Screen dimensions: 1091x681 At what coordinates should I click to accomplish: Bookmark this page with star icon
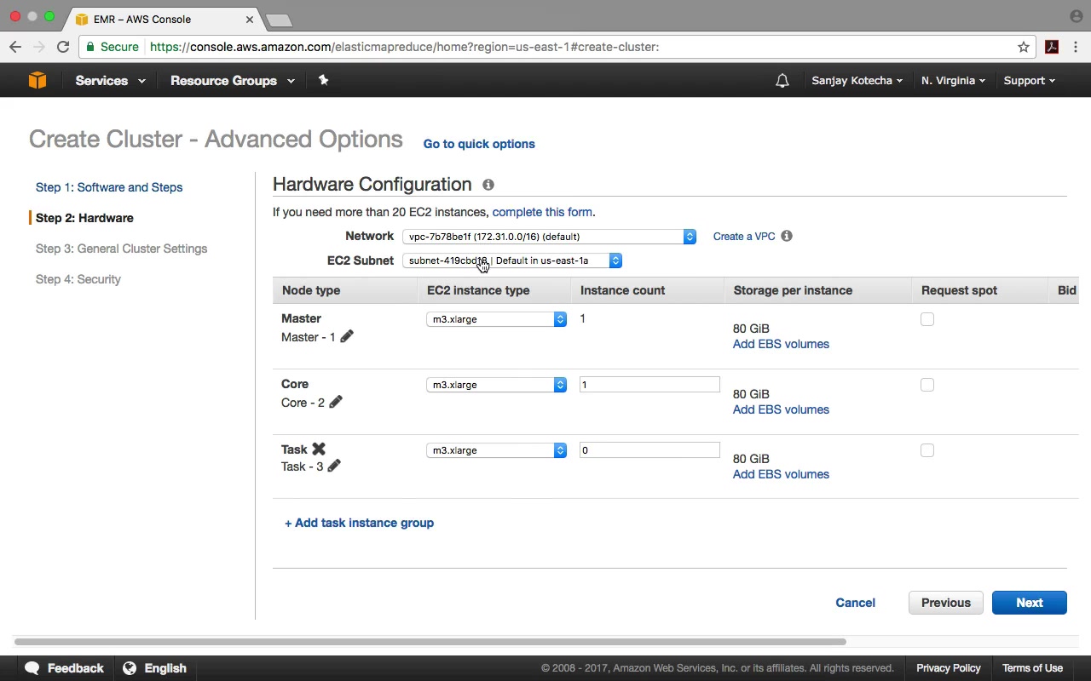[x=1024, y=47]
